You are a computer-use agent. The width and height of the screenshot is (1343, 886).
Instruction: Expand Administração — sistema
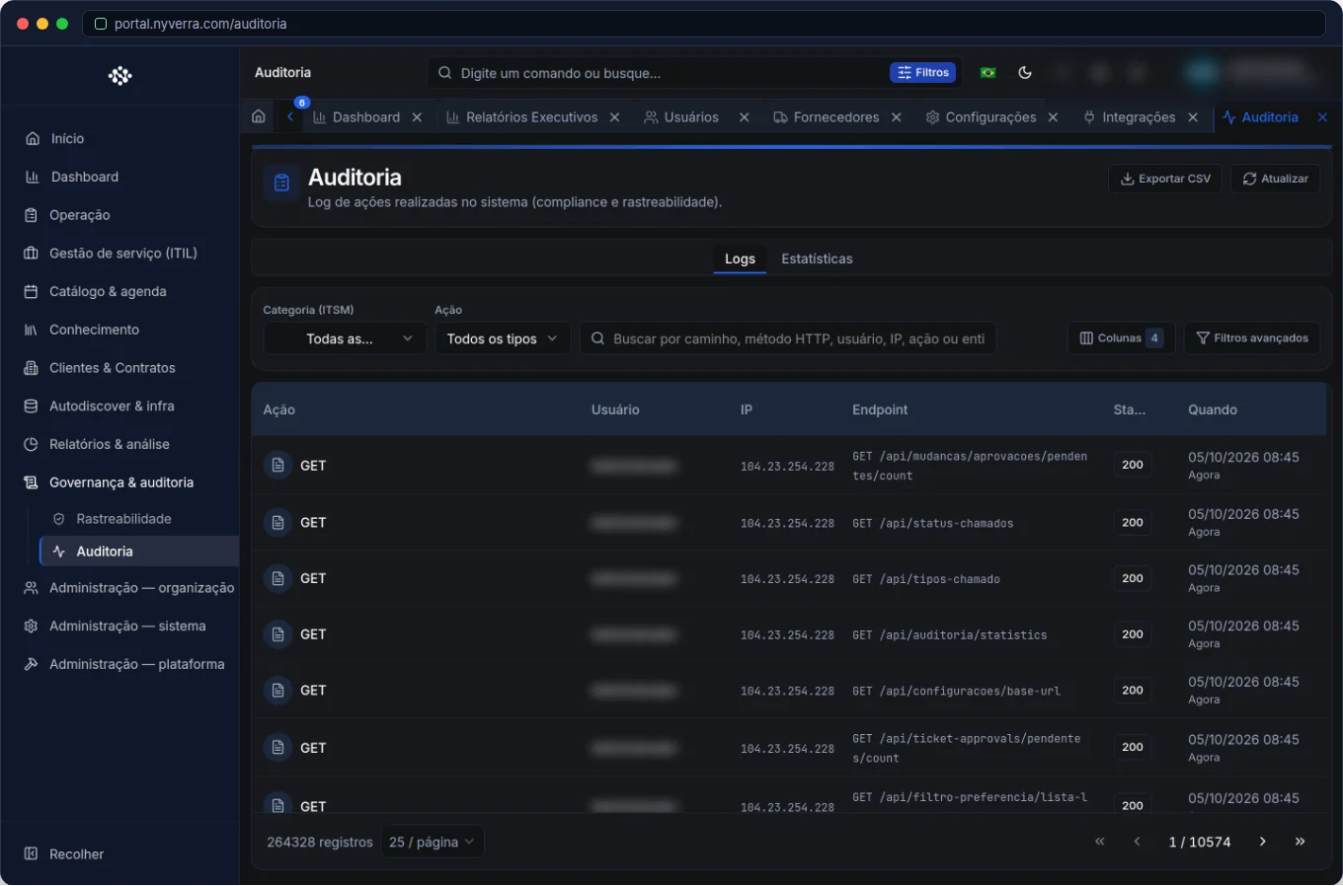pos(119,627)
